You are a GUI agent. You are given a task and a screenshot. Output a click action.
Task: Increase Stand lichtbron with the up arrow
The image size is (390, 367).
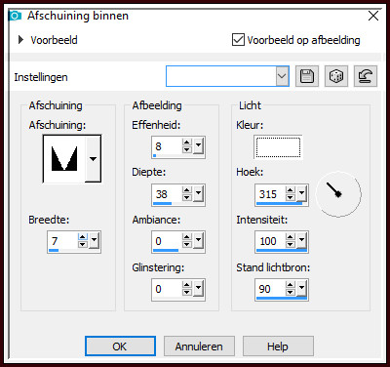click(291, 285)
